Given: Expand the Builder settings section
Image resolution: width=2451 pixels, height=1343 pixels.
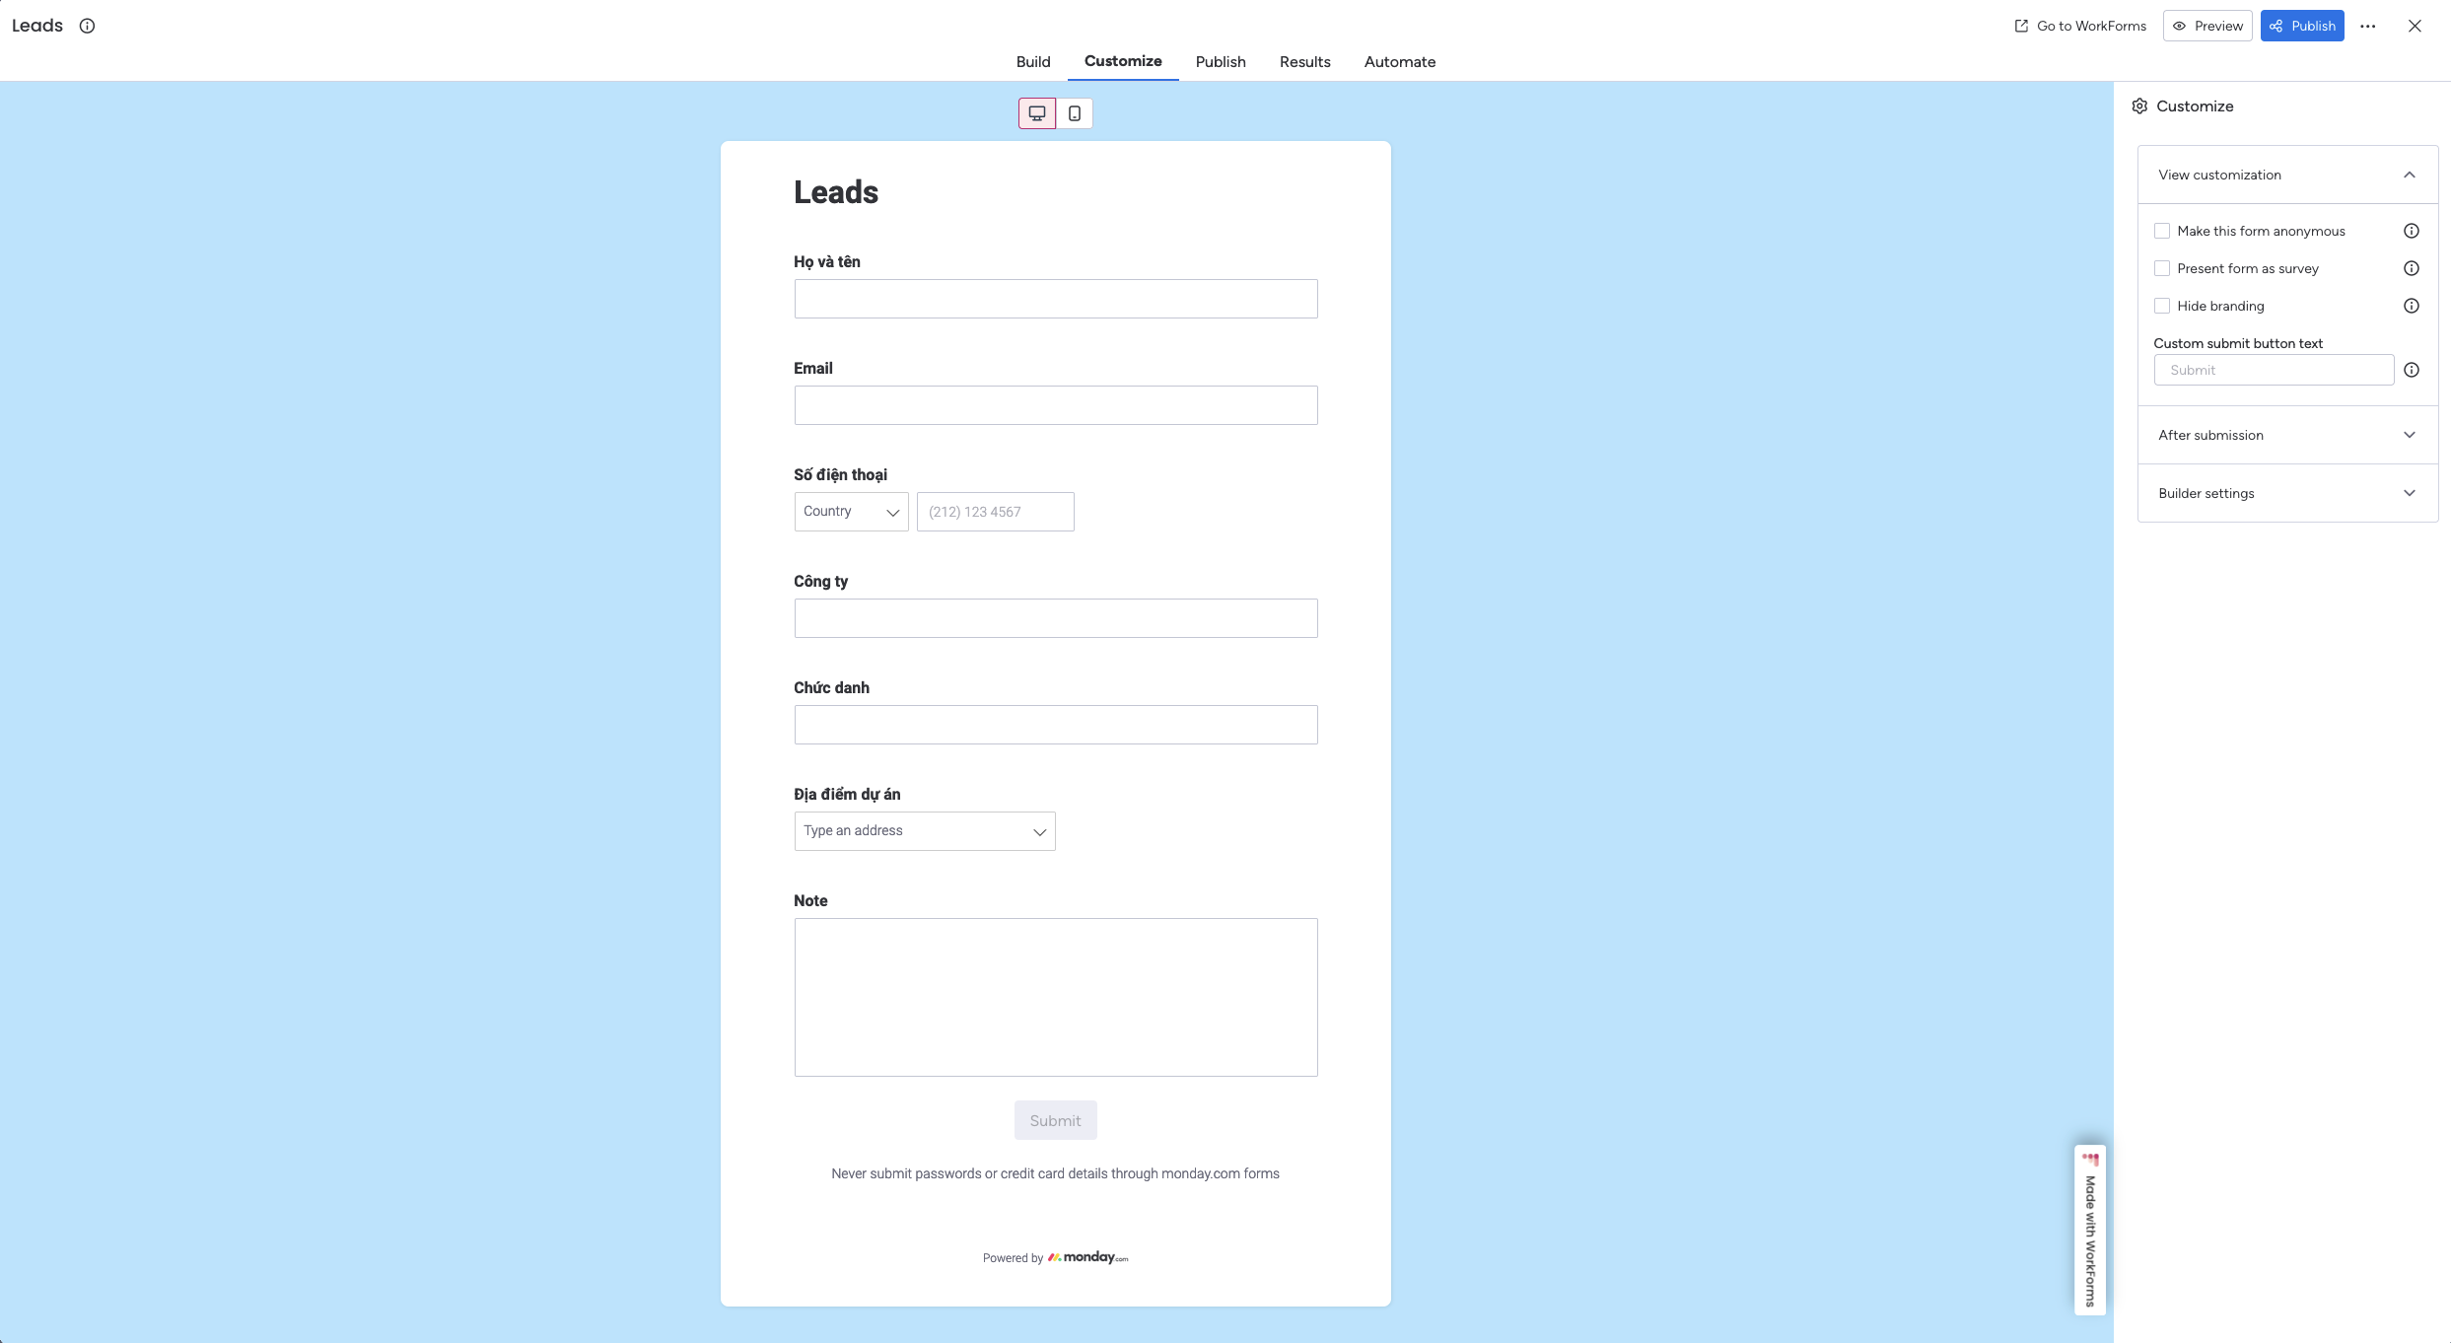Looking at the screenshot, I should pos(2286,493).
